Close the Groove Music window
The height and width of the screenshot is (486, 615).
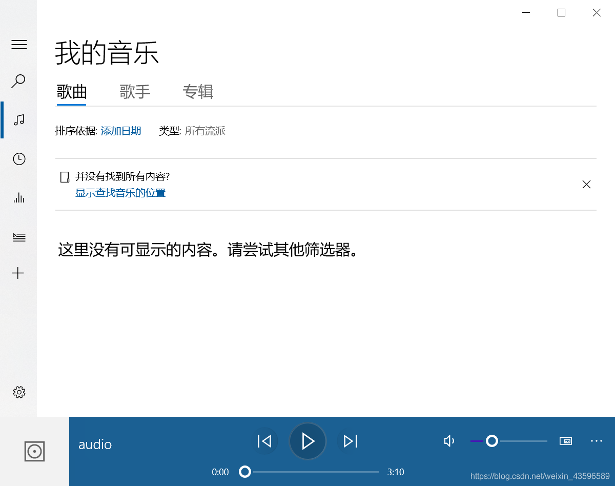coord(597,13)
